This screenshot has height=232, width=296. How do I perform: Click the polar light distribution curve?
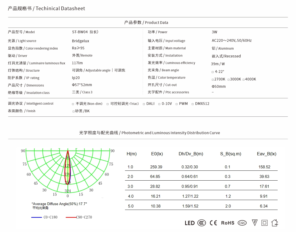pyautogui.click(x=68, y=168)
